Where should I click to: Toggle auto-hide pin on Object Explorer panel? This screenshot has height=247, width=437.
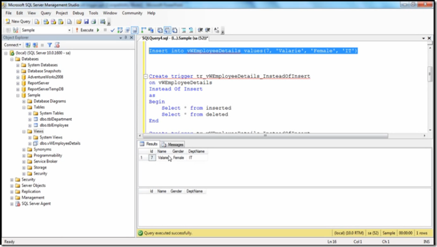pos(126,37)
